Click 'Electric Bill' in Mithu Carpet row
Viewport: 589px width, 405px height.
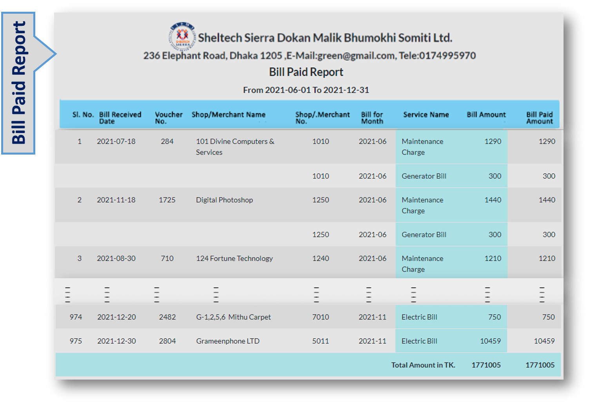pyautogui.click(x=419, y=317)
